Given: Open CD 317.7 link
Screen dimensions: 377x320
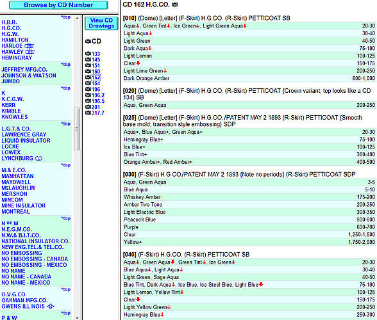Looking at the screenshot, I should click(98, 113).
